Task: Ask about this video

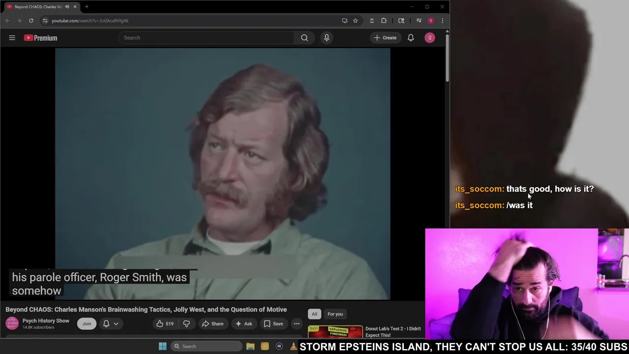Action: tap(243, 324)
